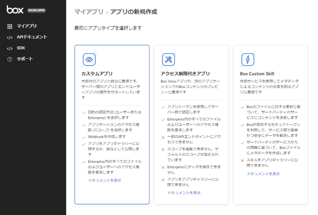The width and height of the screenshot is (318, 215).
Task: Click the red X beside スコープを編集できません line
Action: coord(163,150)
